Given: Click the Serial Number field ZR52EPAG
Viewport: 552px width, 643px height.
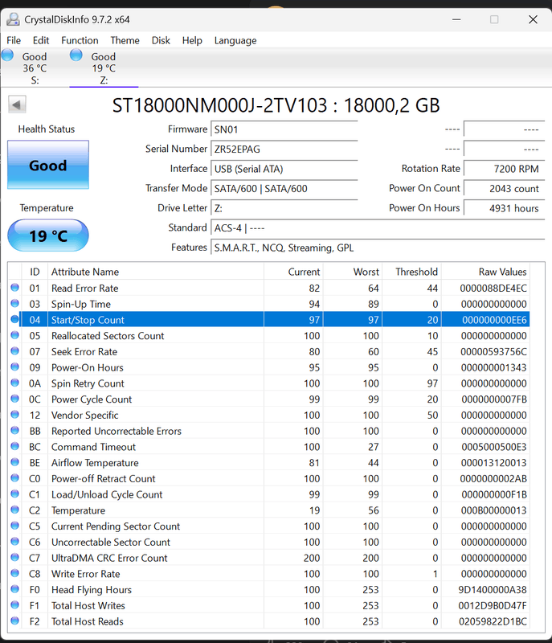Looking at the screenshot, I should pyautogui.click(x=284, y=149).
